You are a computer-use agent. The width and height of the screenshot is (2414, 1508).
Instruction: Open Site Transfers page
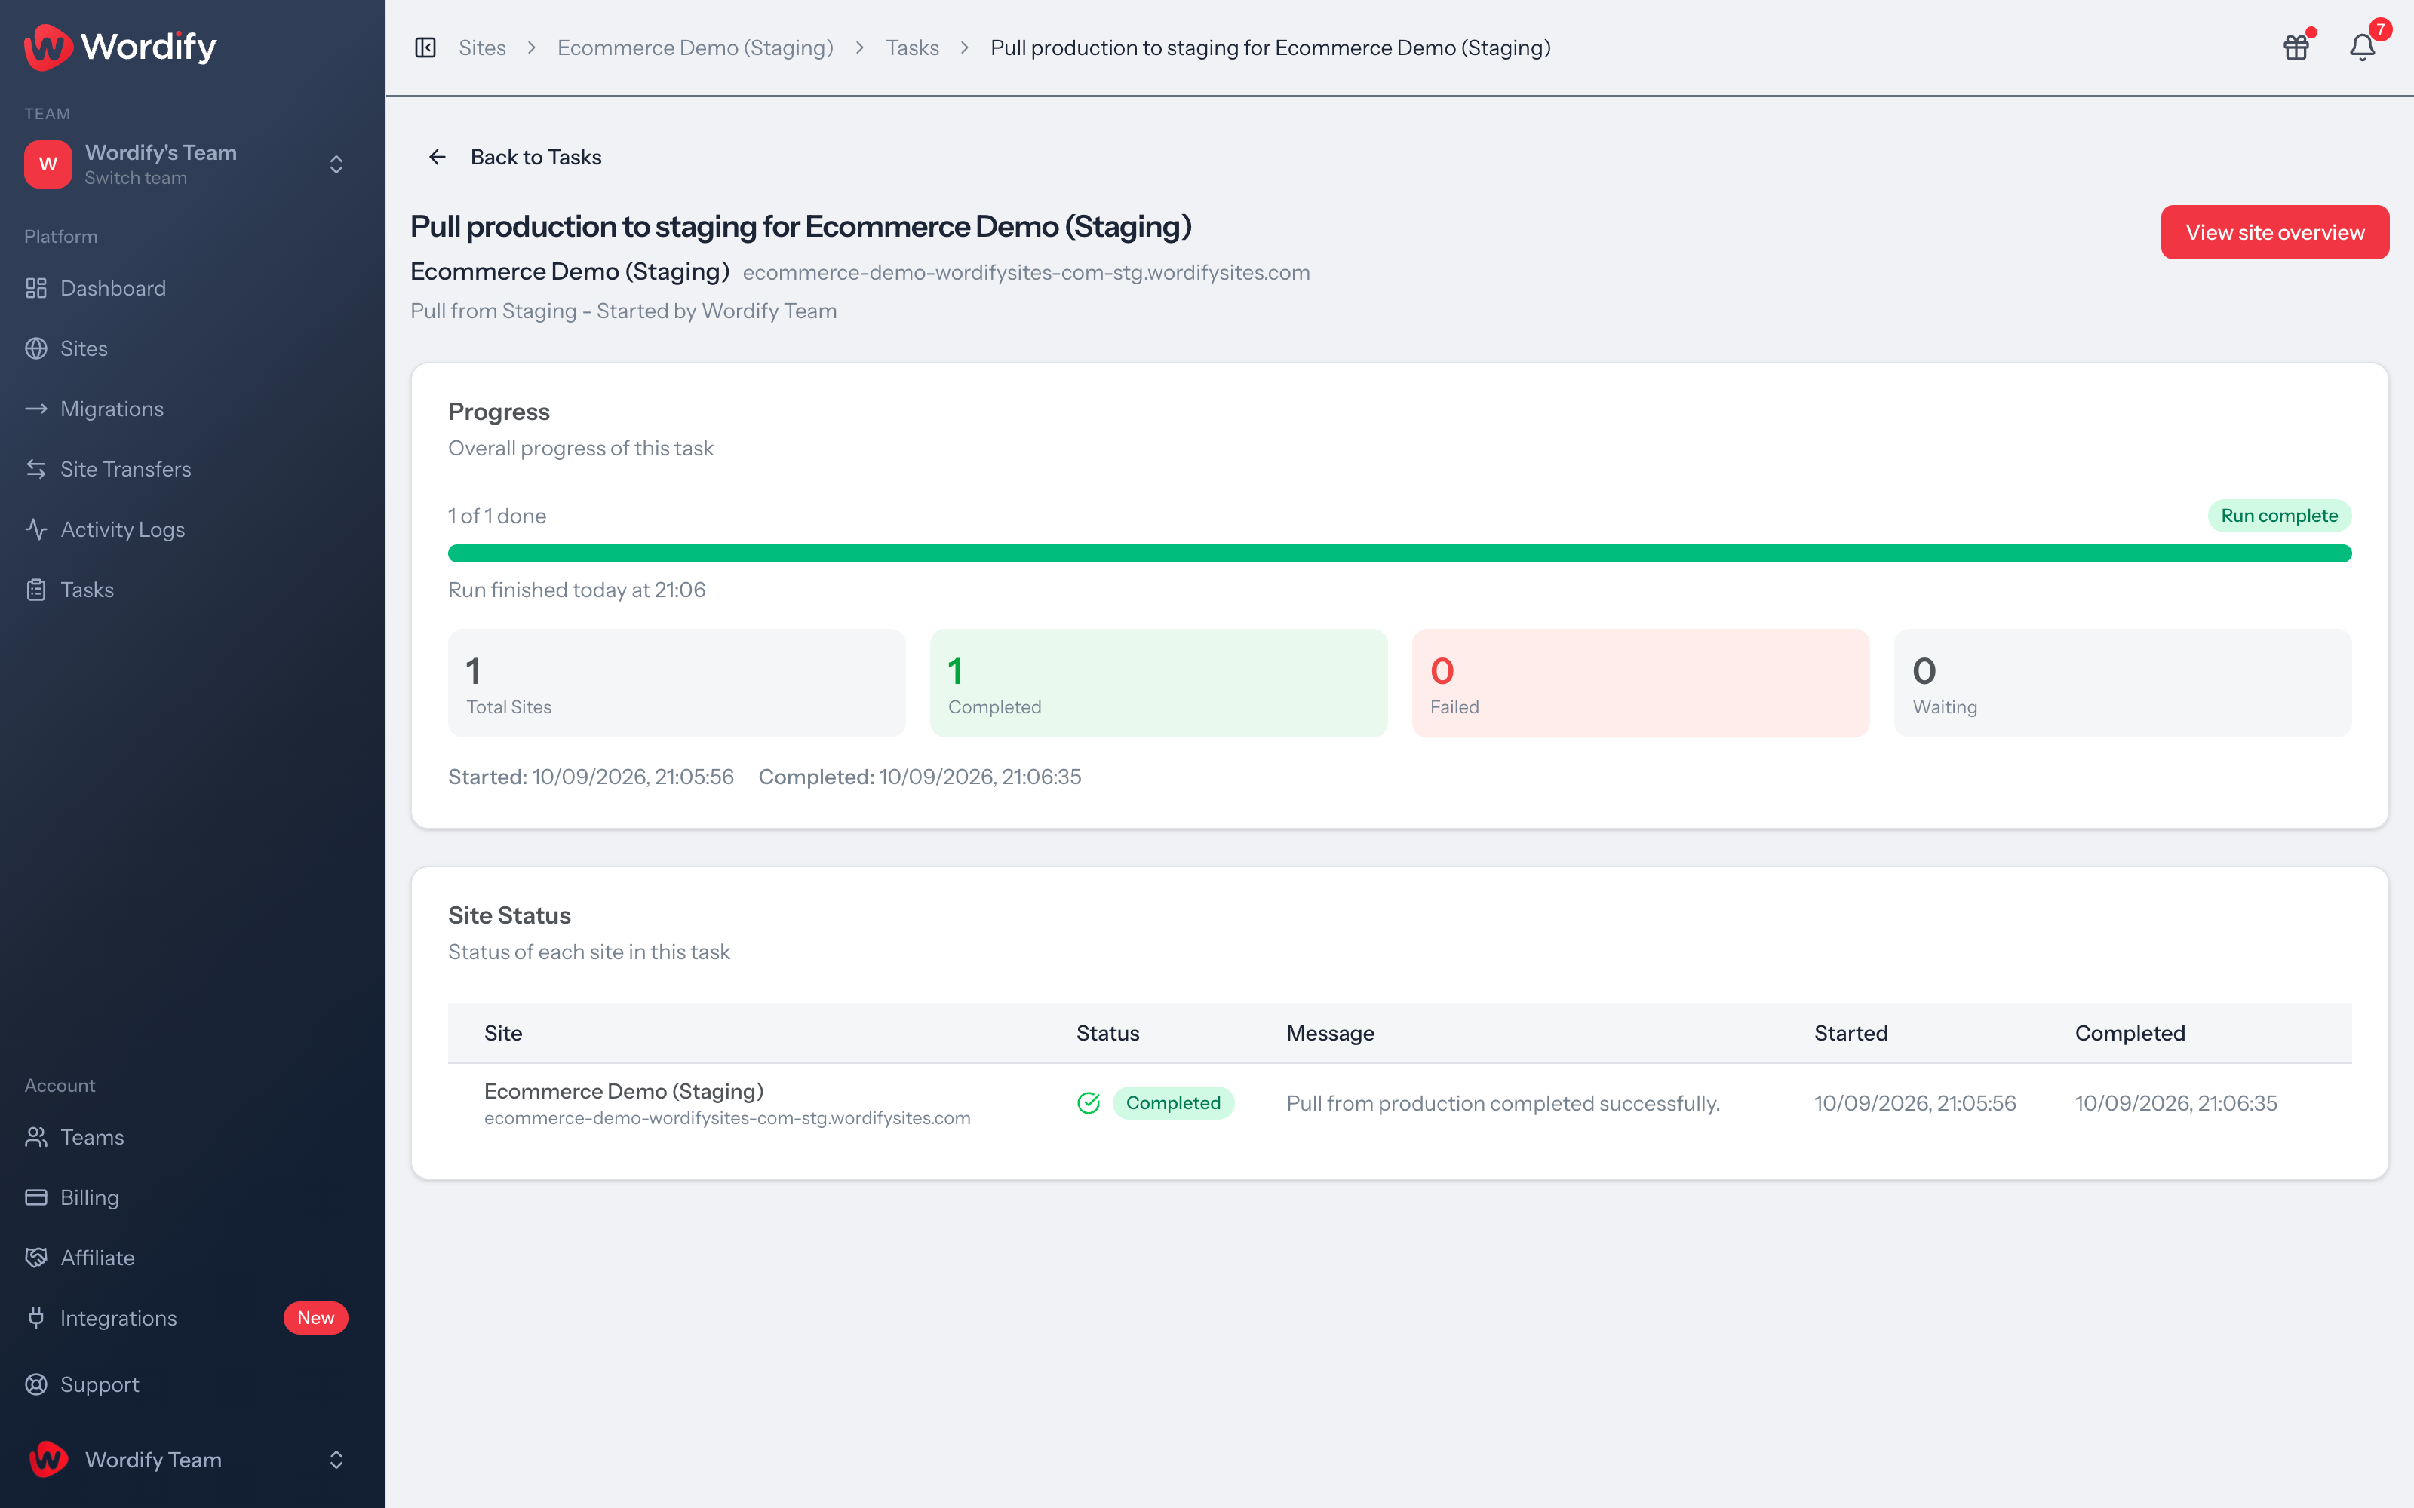[126, 469]
